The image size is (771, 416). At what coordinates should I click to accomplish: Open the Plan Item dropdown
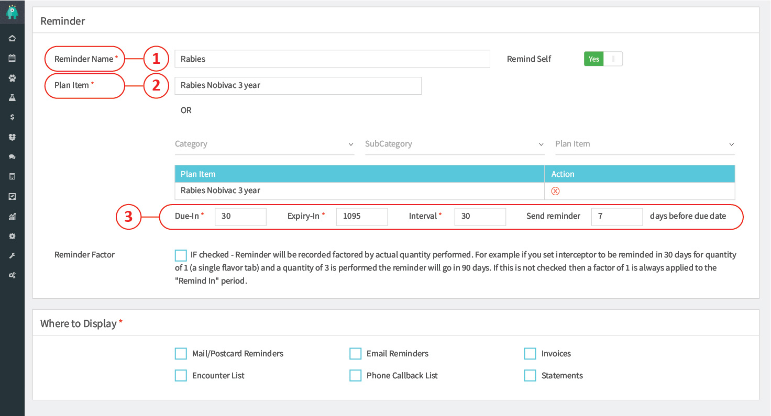click(x=645, y=144)
